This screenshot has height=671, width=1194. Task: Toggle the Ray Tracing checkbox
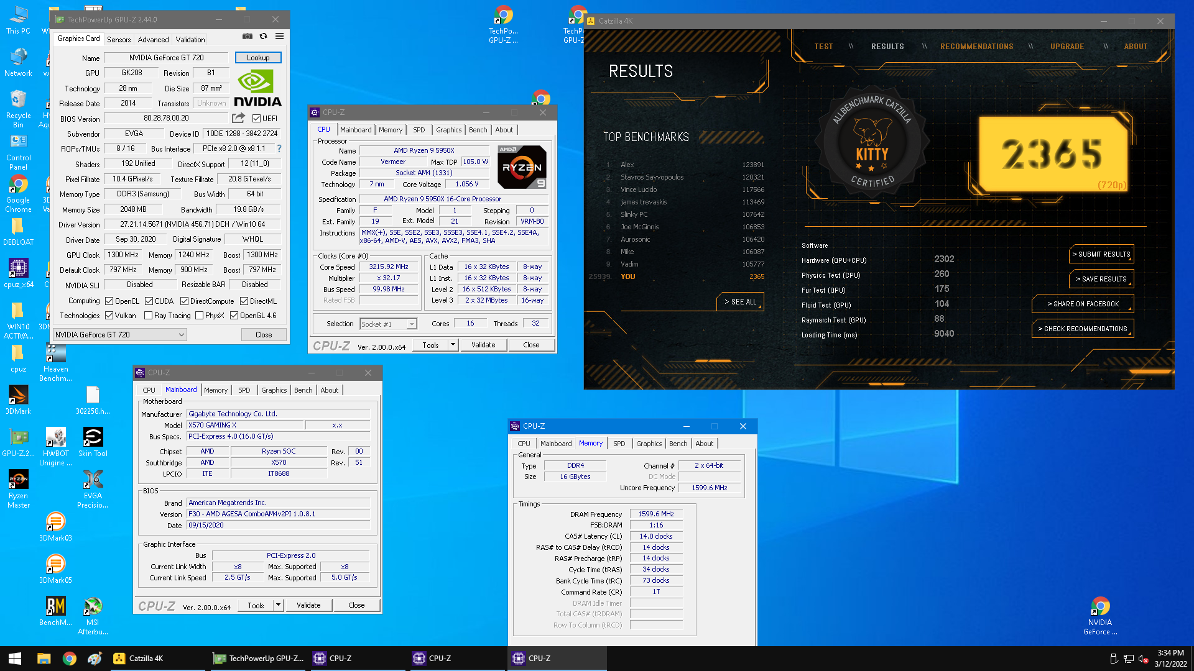[x=148, y=316]
